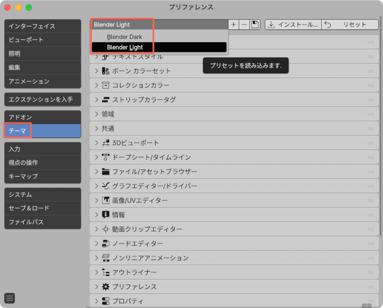Click the save theme floppy icon

[x=255, y=25]
